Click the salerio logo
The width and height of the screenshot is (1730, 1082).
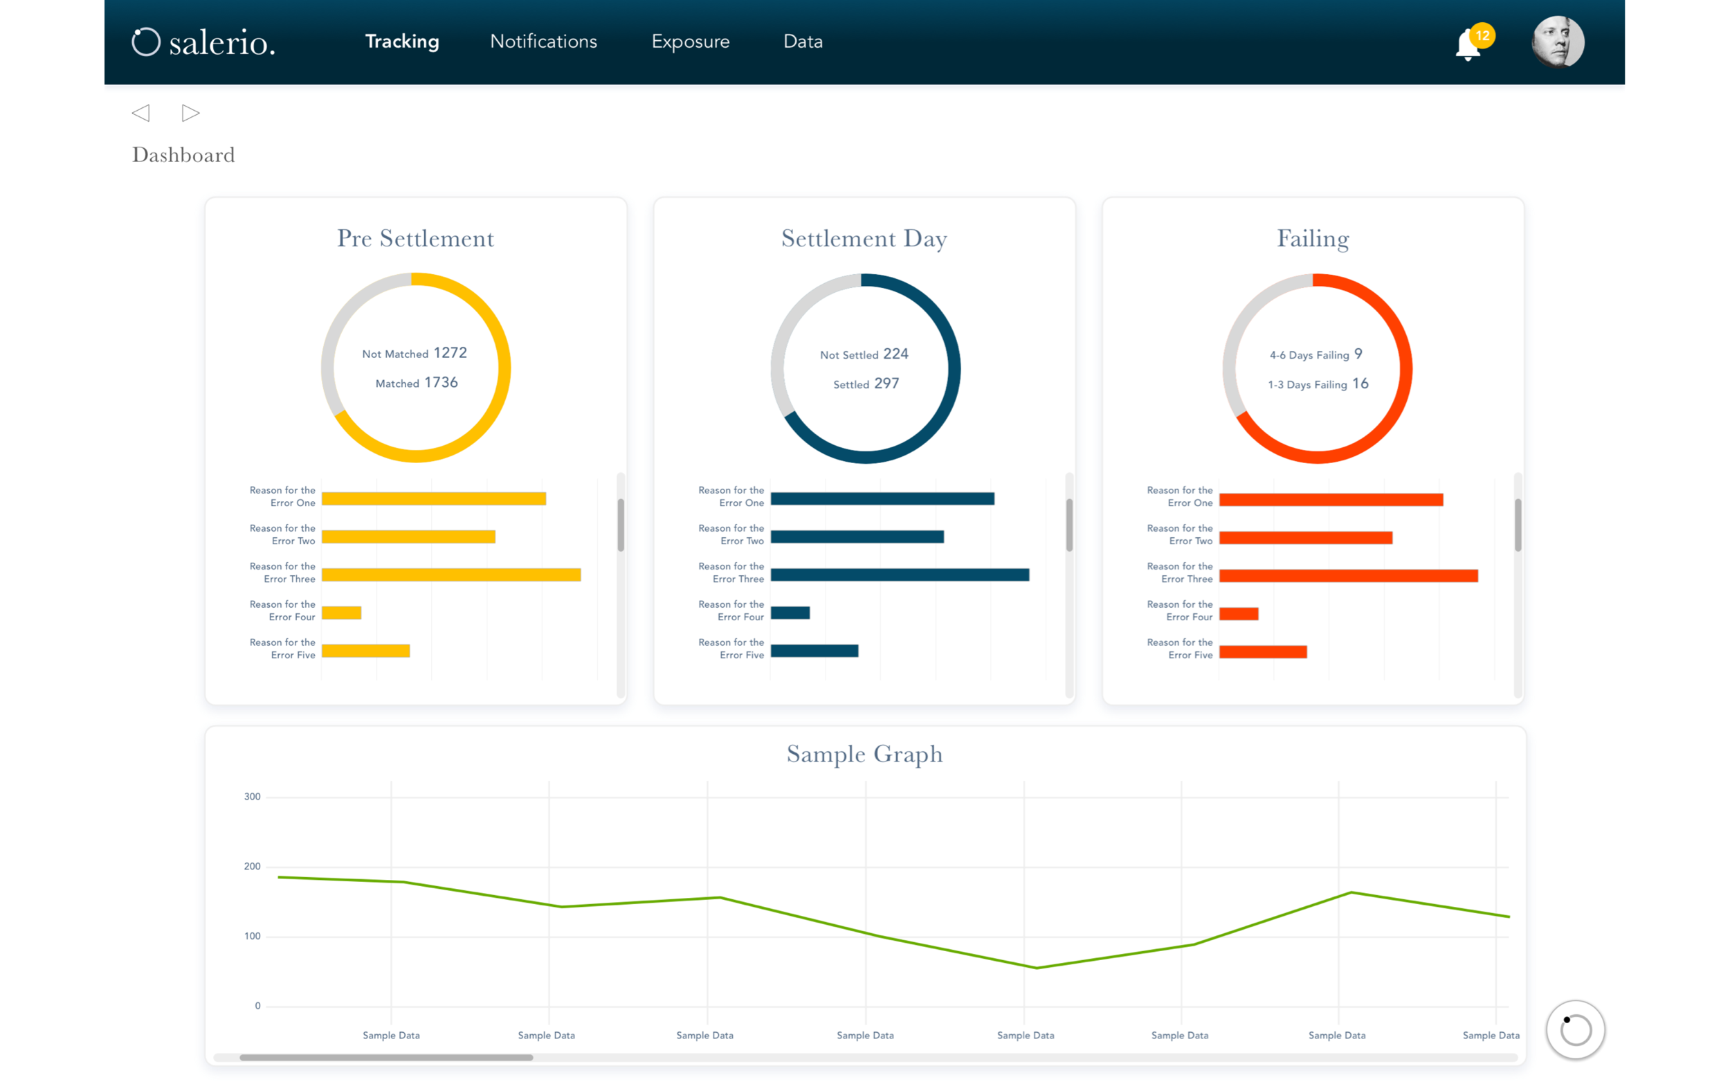pyautogui.click(x=204, y=42)
